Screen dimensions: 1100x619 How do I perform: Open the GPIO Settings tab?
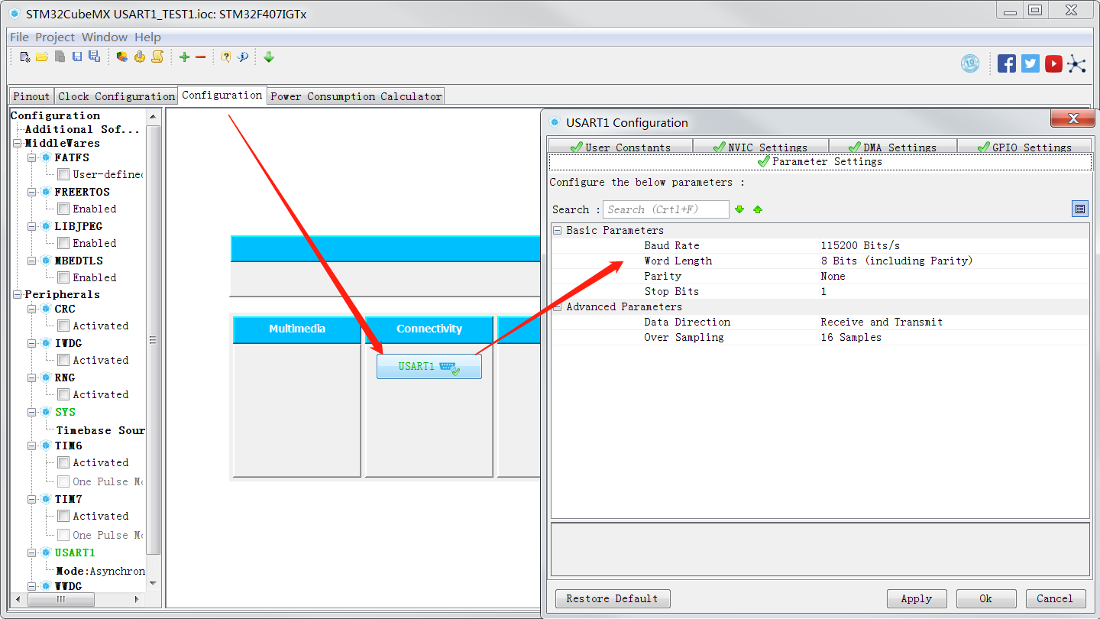(x=1024, y=147)
